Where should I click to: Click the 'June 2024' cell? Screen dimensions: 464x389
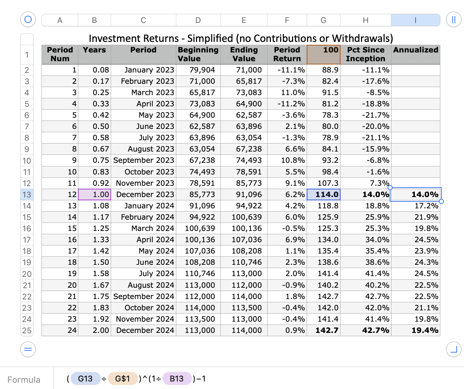click(143, 262)
